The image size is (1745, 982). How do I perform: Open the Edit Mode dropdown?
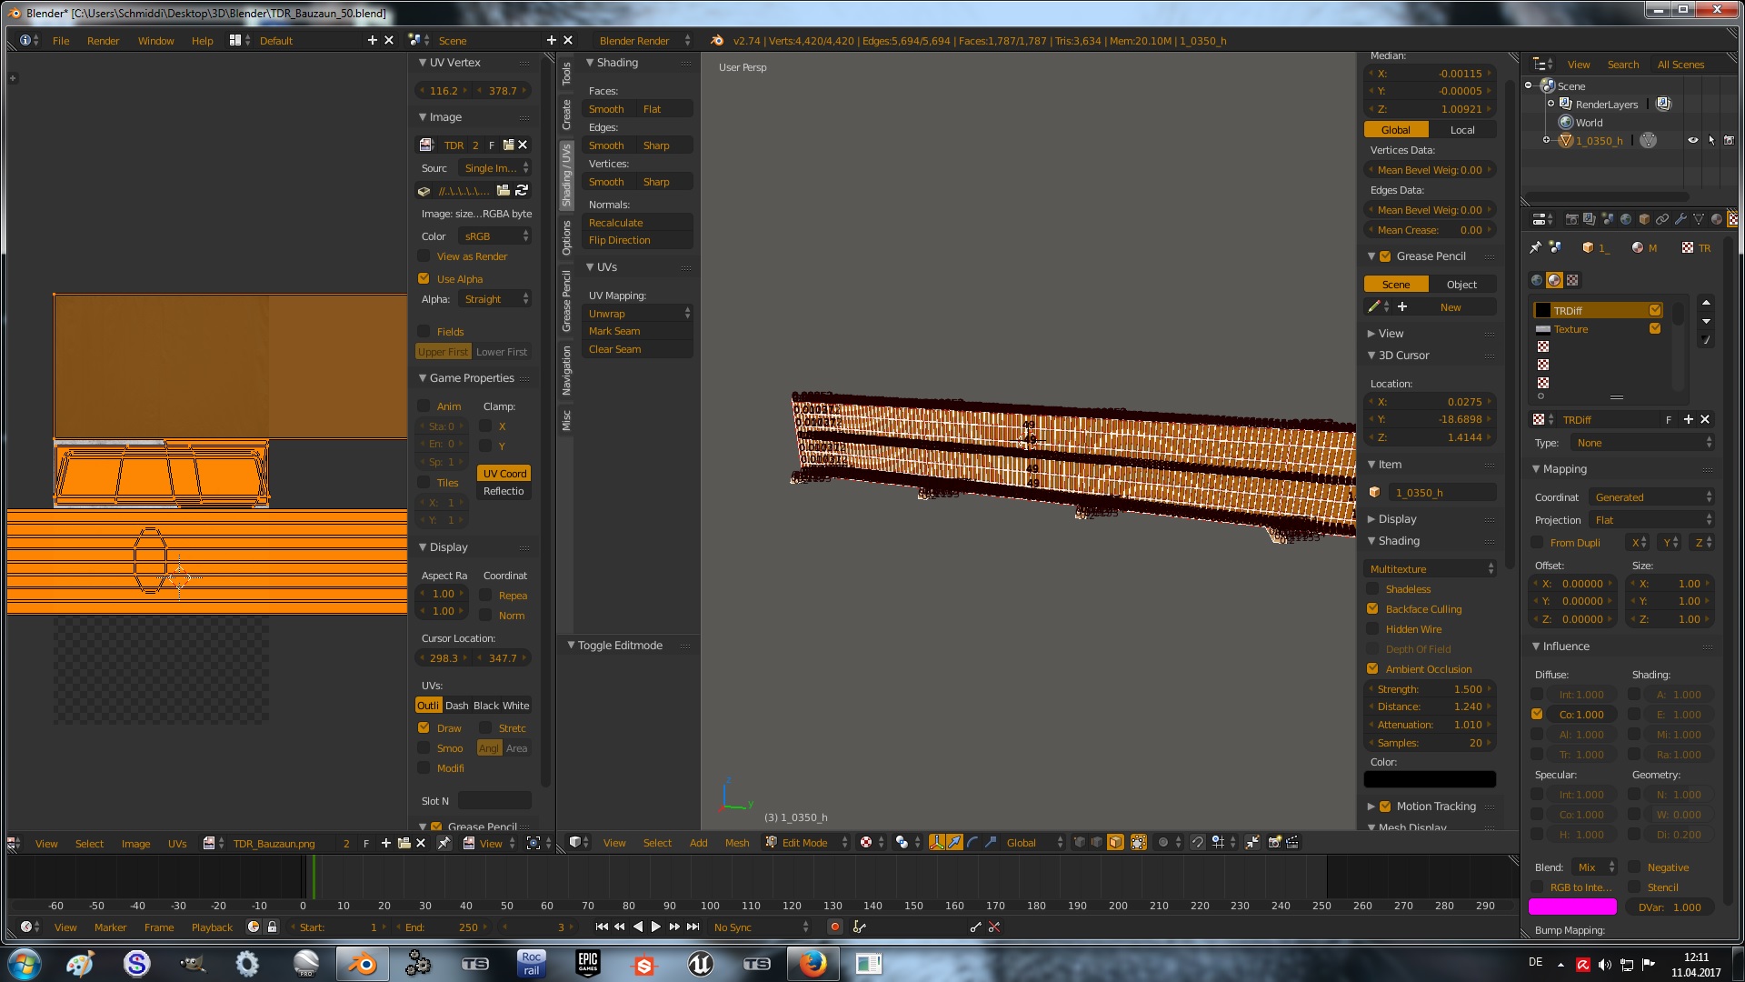pos(805,842)
